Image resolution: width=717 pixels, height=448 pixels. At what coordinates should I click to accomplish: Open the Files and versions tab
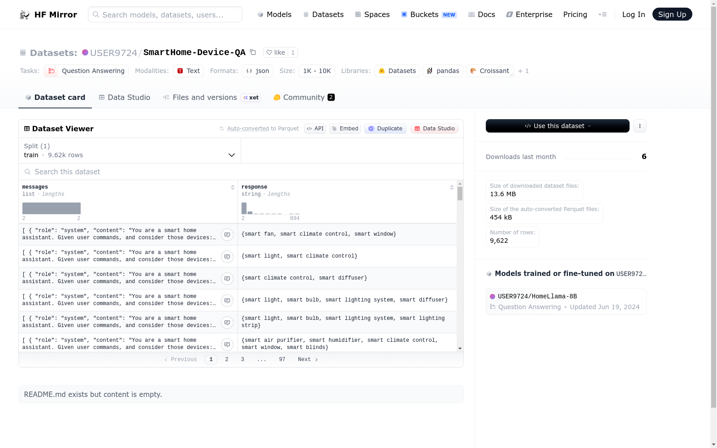click(x=212, y=97)
